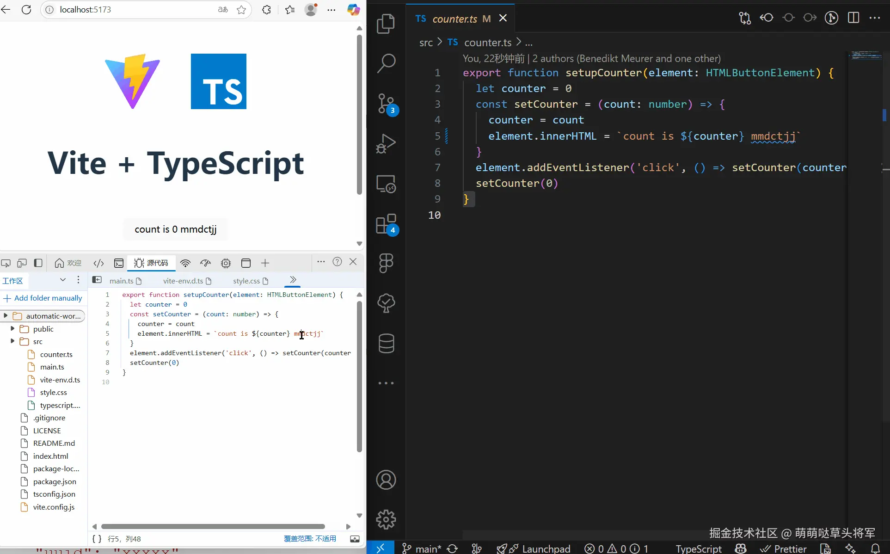The width and height of the screenshot is (890, 554).
Task: Select the style.css file tab
Action: click(x=246, y=281)
